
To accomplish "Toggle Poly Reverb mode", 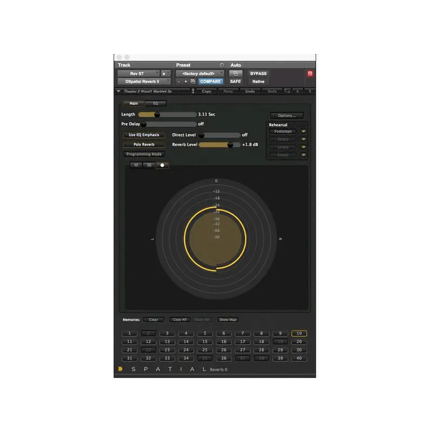I will click(144, 144).
